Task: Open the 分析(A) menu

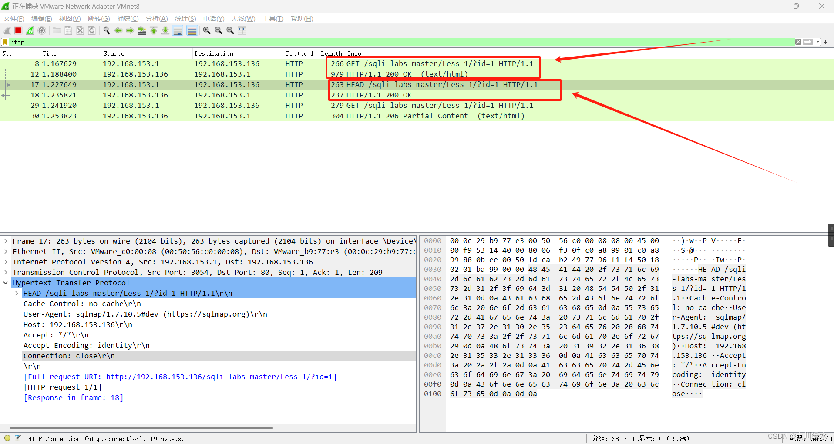Action: [x=157, y=19]
